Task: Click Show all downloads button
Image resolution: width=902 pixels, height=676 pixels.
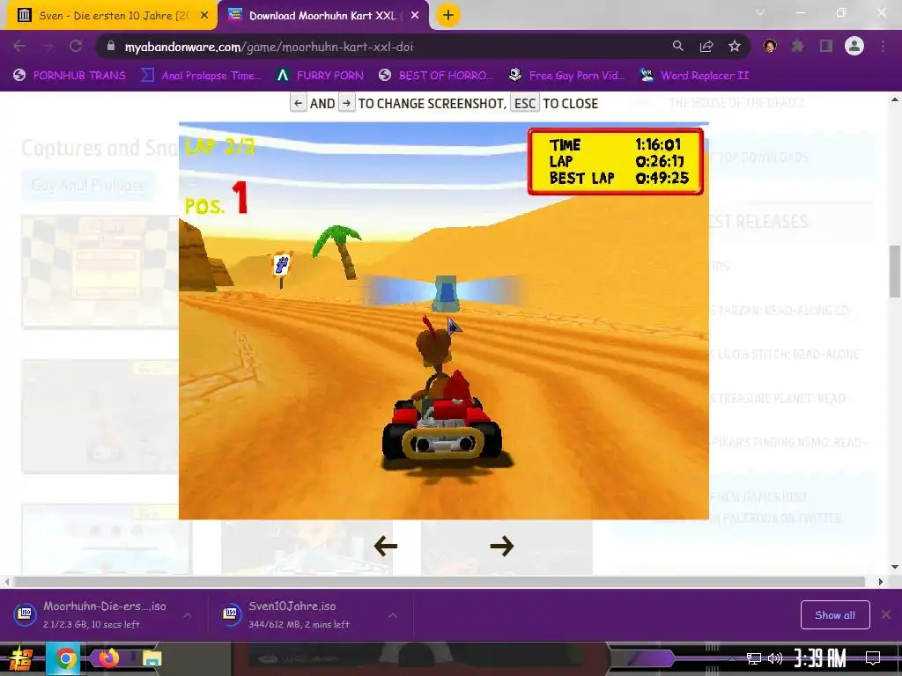Action: tap(835, 615)
